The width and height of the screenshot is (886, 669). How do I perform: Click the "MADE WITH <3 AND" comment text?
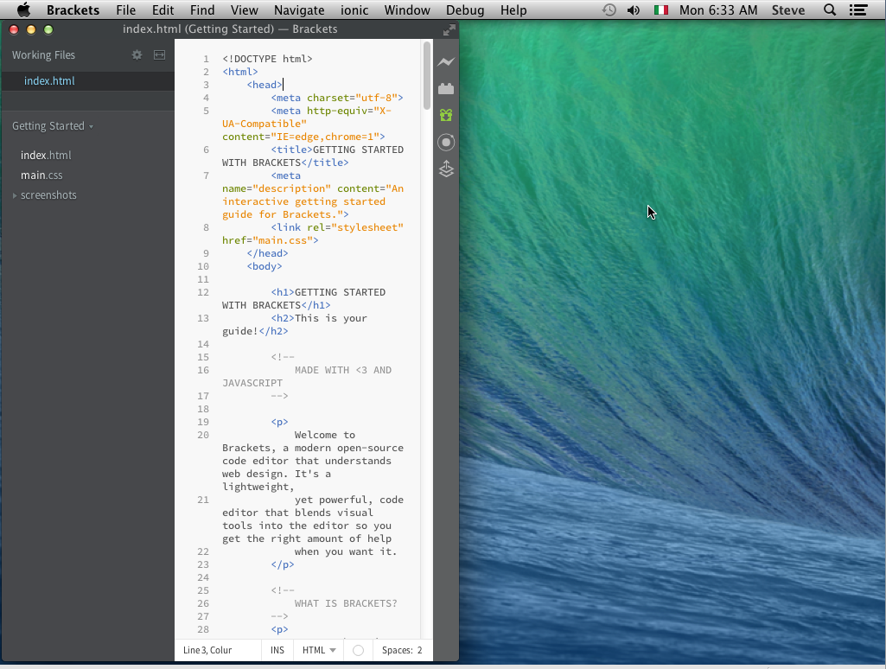343,370
